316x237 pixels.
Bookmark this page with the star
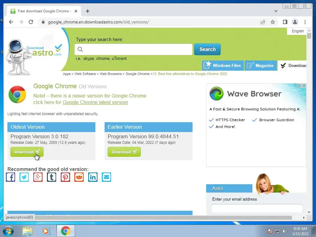pyautogui.click(x=273, y=22)
